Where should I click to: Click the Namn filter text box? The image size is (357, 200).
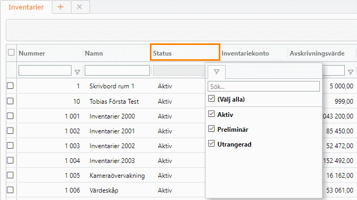click(117, 70)
